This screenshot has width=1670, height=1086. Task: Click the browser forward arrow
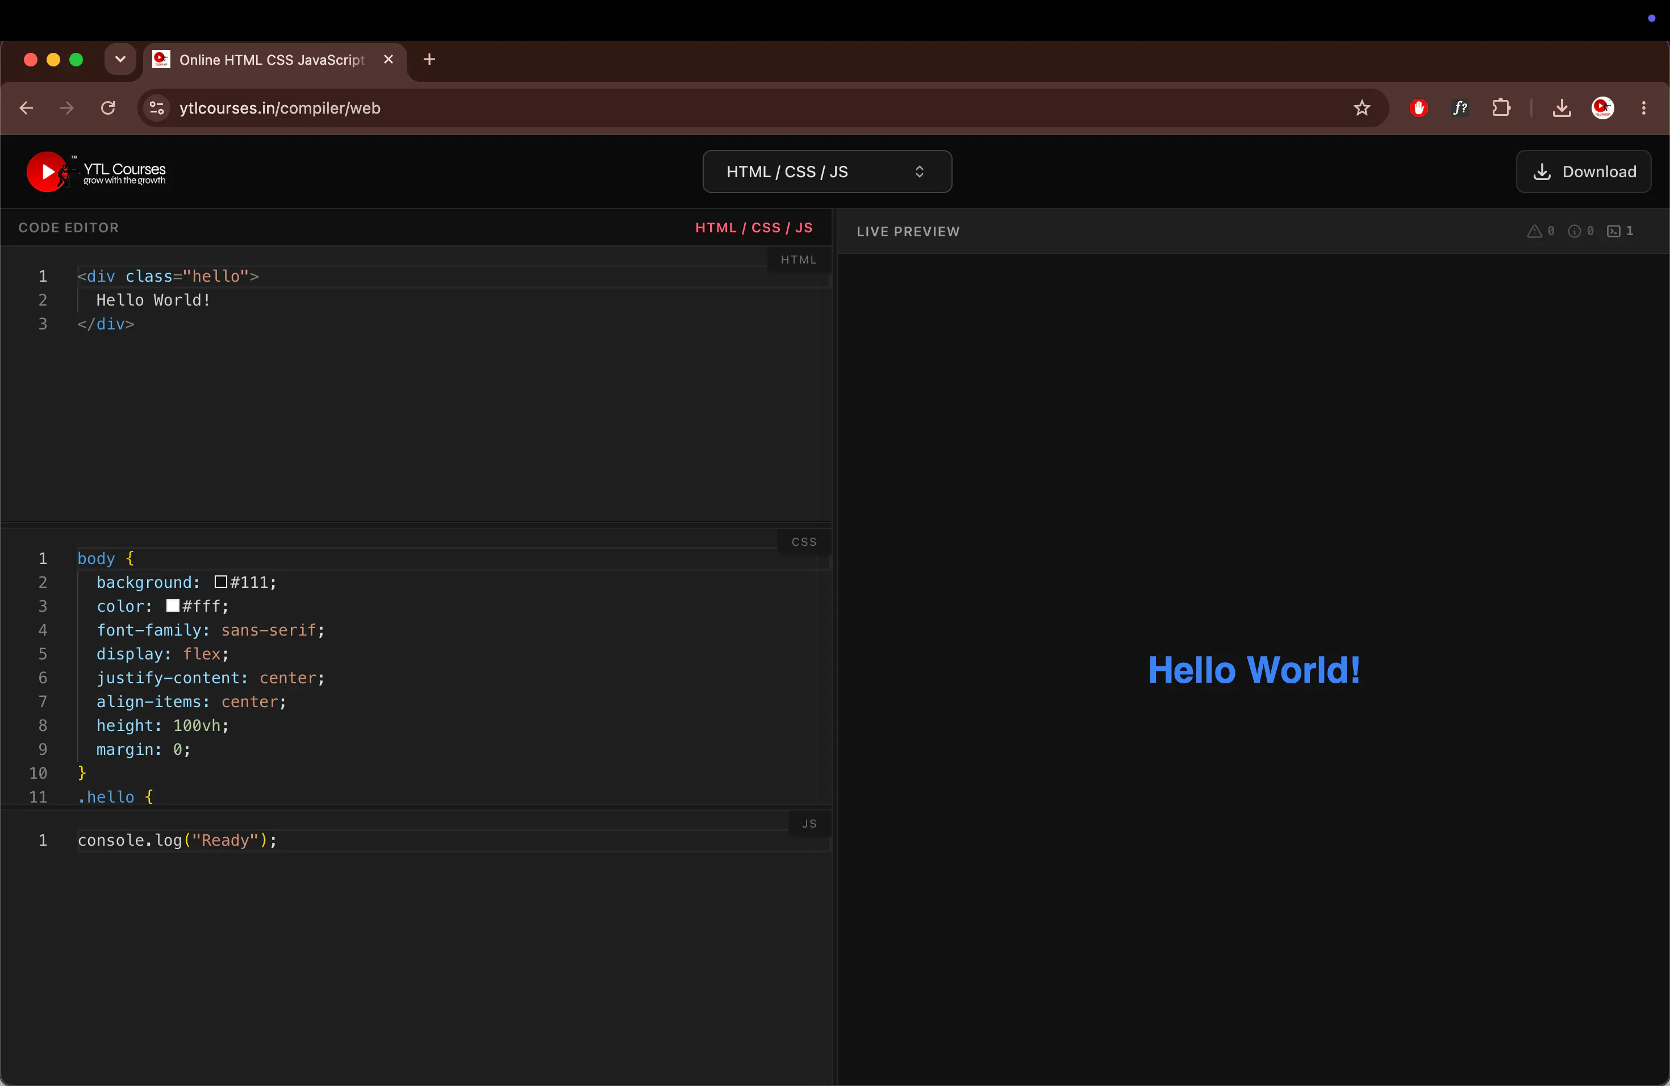(66, 108)
